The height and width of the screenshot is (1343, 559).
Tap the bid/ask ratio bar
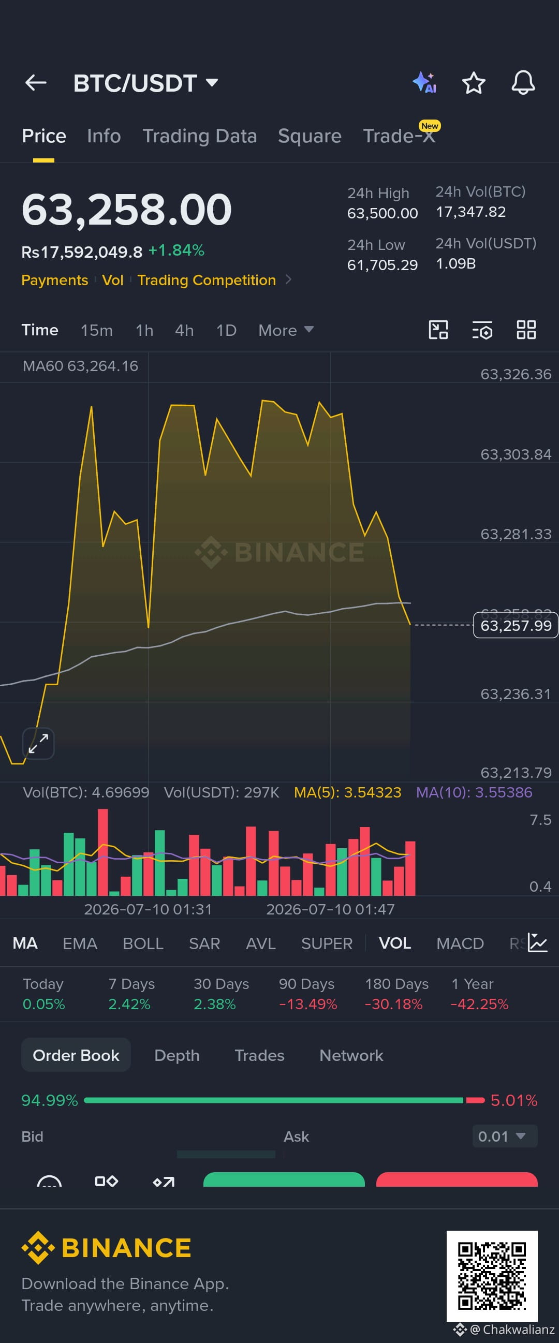point(284,1100)
